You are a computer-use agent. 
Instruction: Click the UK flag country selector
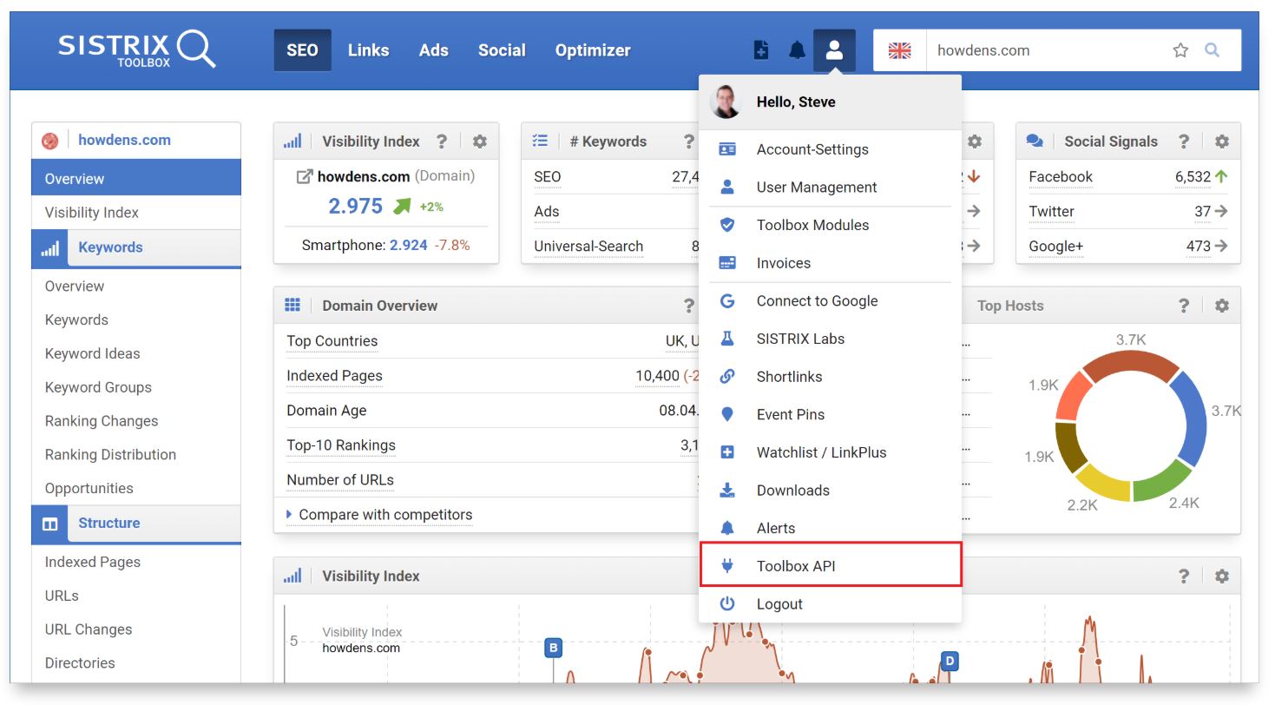click(x=899, y=50)
